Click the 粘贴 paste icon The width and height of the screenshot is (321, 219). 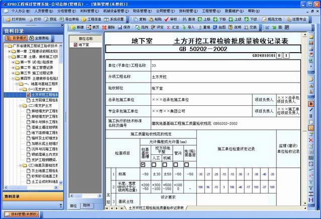(151, 20)
